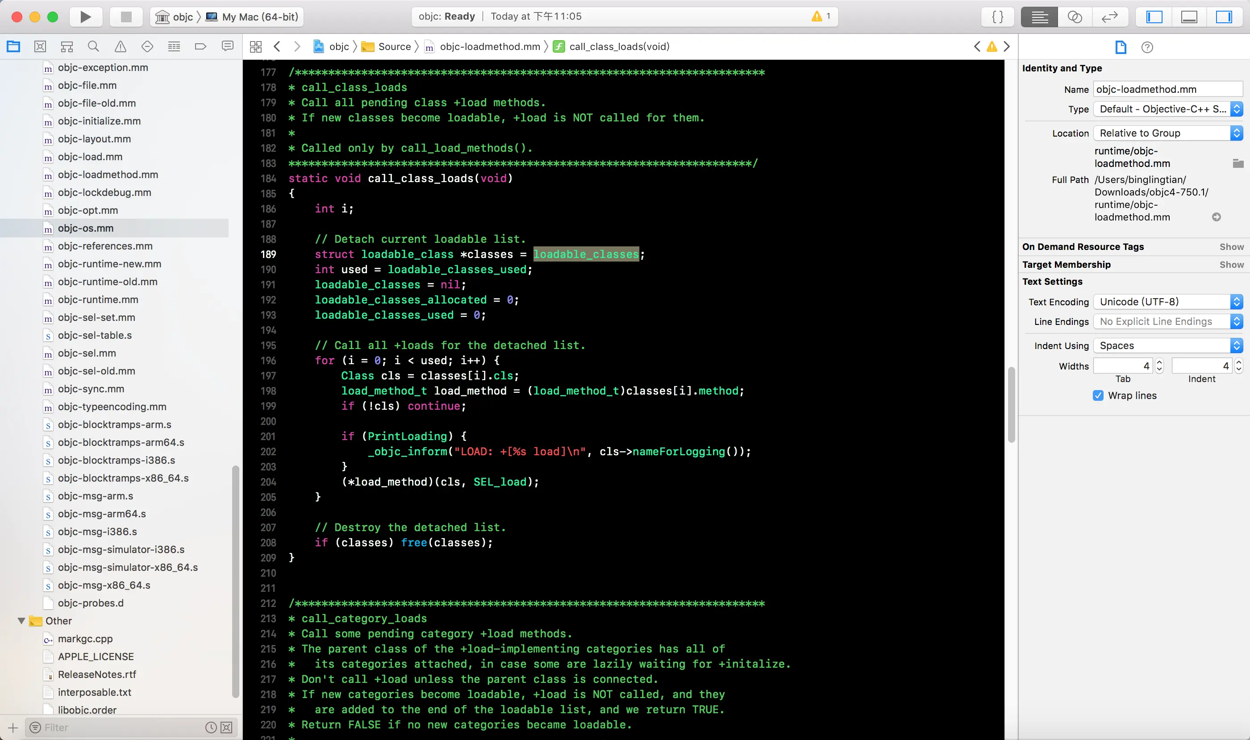The width and height of the screenshot is (1250, 740).
Task: Collapse the Other folder group
Action: pos(21,621)
